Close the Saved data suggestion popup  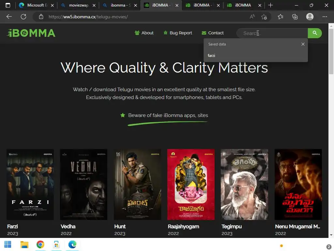click(x=303, y=44)
